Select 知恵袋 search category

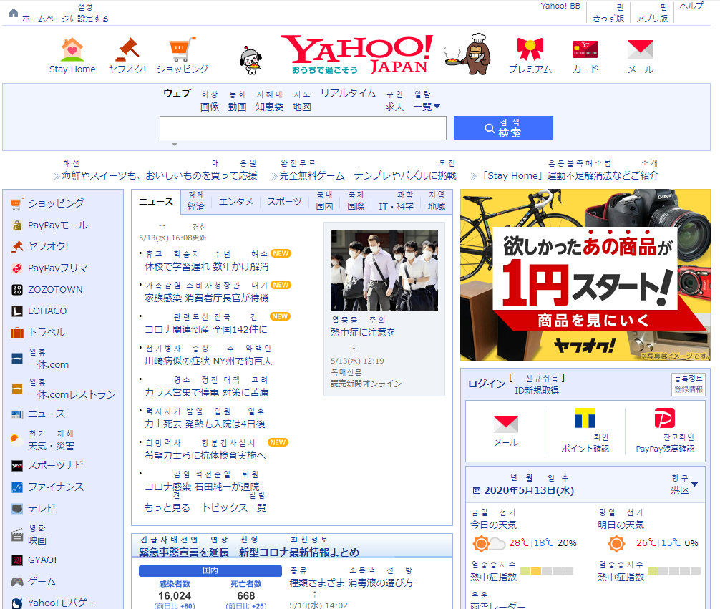(269, 107)
